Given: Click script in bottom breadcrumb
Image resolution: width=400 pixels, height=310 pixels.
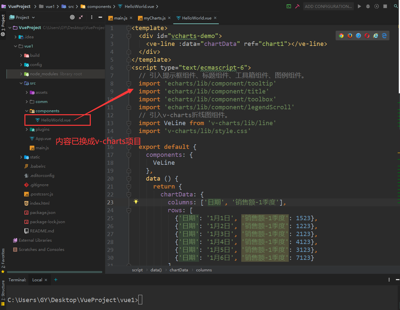Looking at the screenshot, I should click(137, 270).
